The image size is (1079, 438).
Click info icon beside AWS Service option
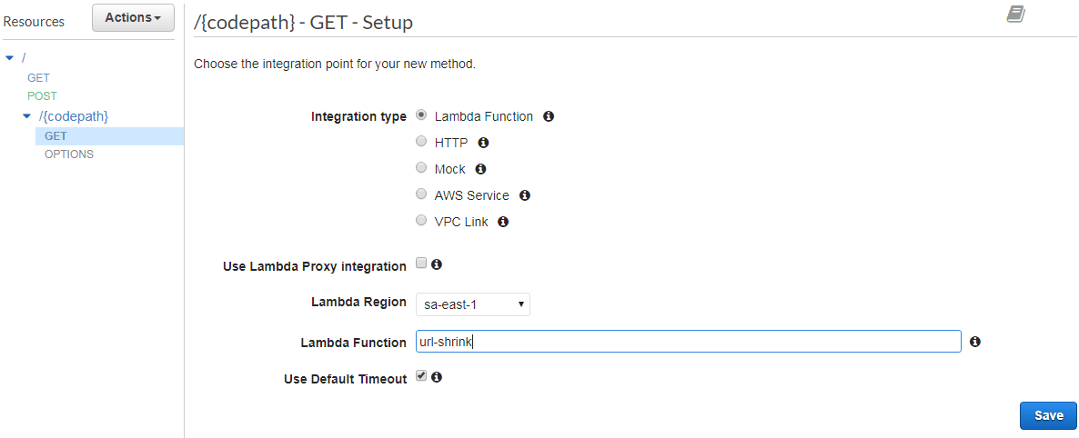pyautogui.click(x=524, y=195)
